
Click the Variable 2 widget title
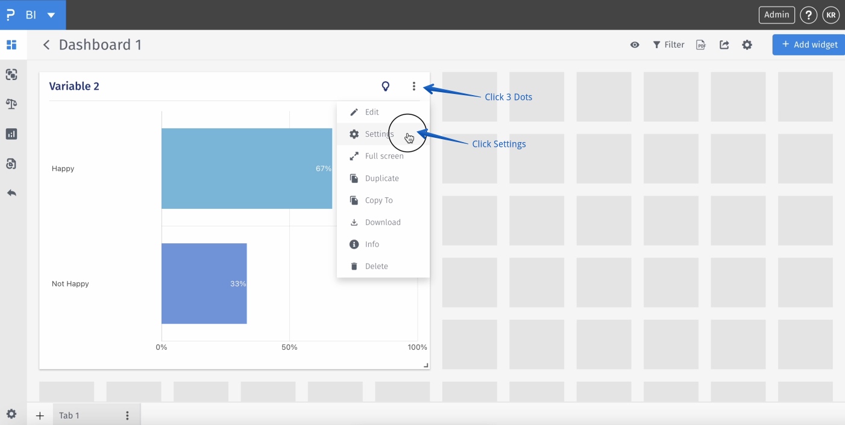(x=74, y=86)
